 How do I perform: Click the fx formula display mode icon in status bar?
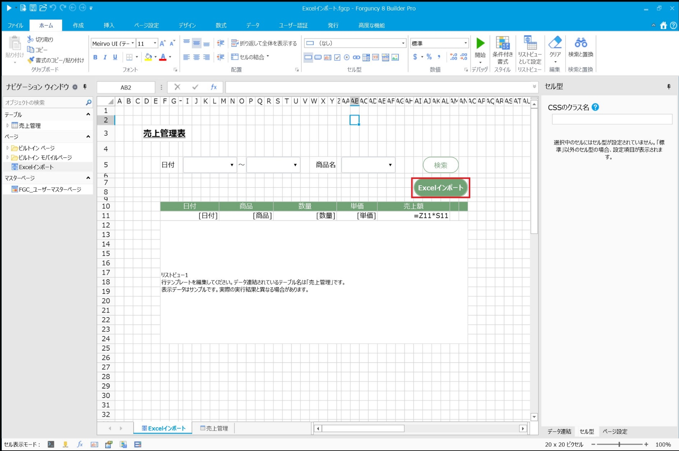[x=80, y=444]
